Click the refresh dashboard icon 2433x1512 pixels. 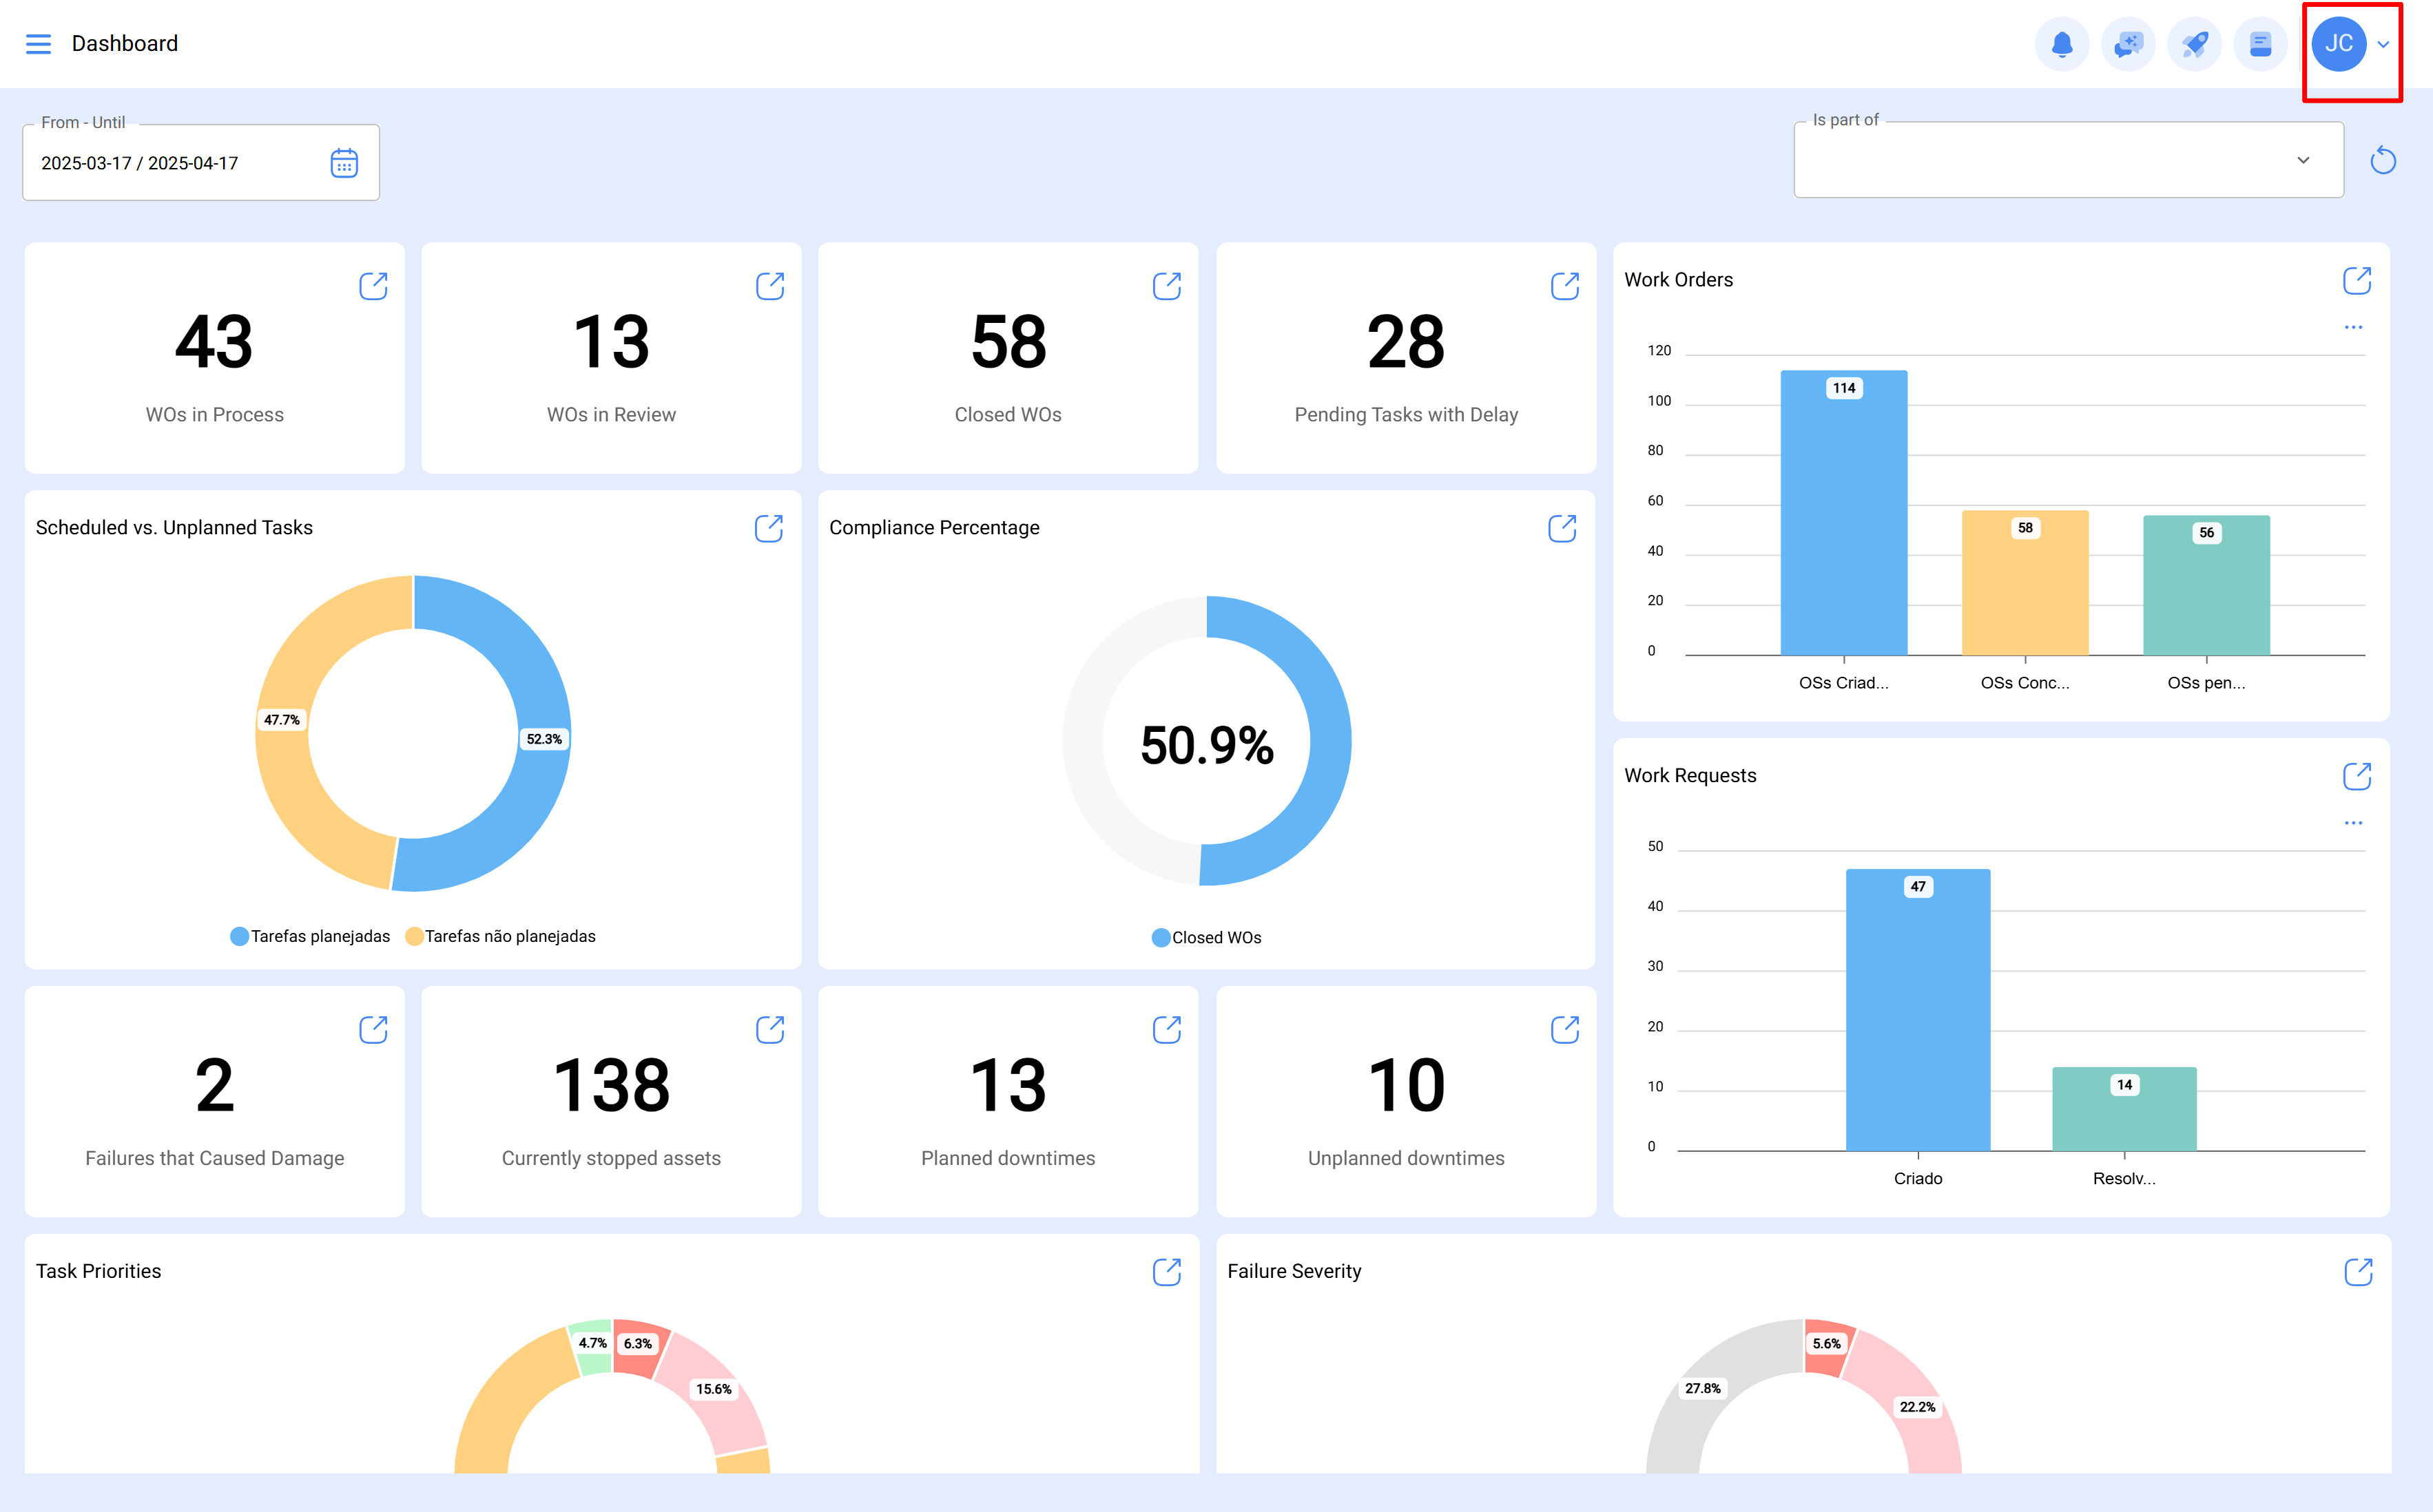click(x=2383, y=160)
